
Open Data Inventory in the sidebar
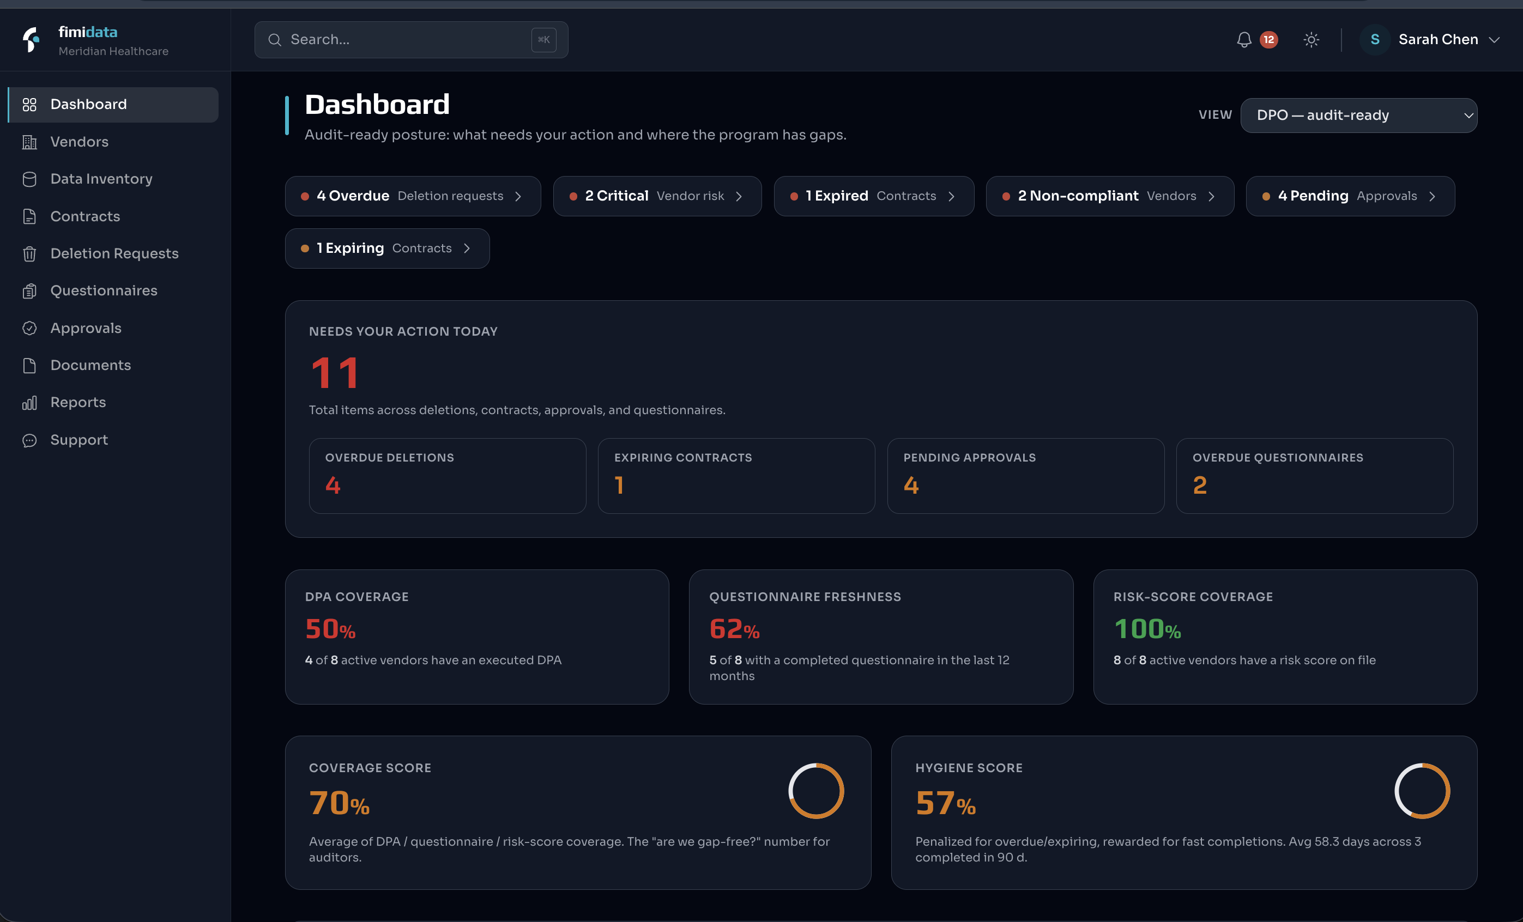113,179
